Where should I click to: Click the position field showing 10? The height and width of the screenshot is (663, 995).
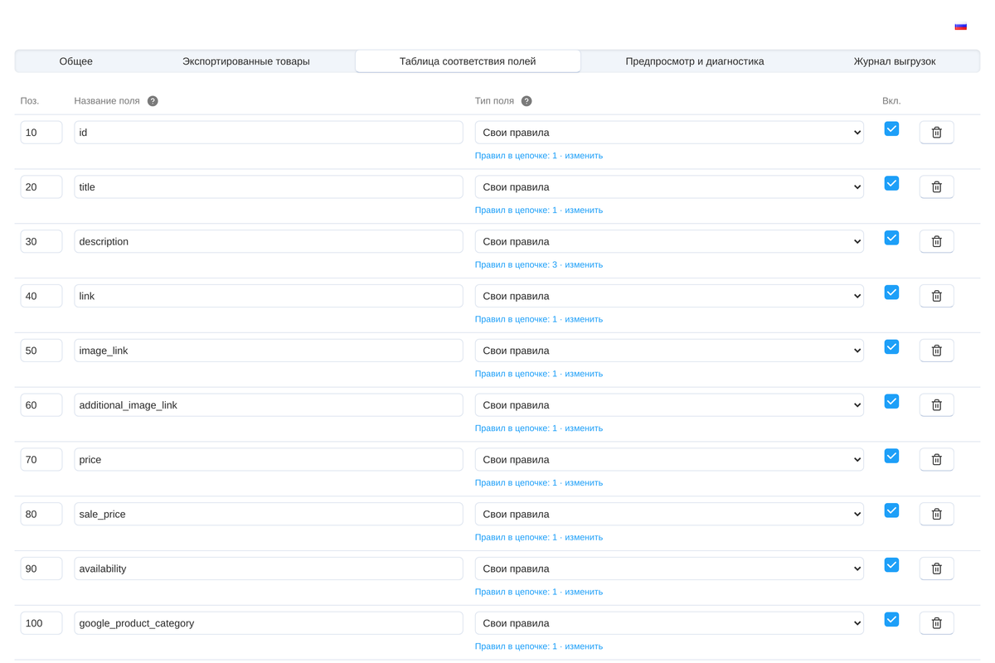pyautogui.click(x=41, y=133)
